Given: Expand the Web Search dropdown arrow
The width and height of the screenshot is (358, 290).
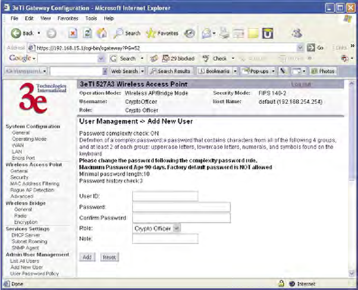Looking at the screenshot, I should tap(142, 71).
